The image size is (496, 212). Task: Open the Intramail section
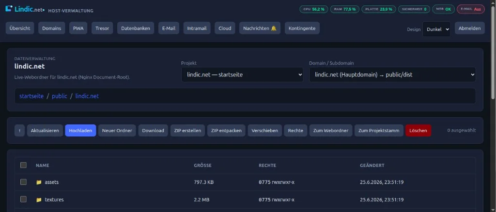197,28
